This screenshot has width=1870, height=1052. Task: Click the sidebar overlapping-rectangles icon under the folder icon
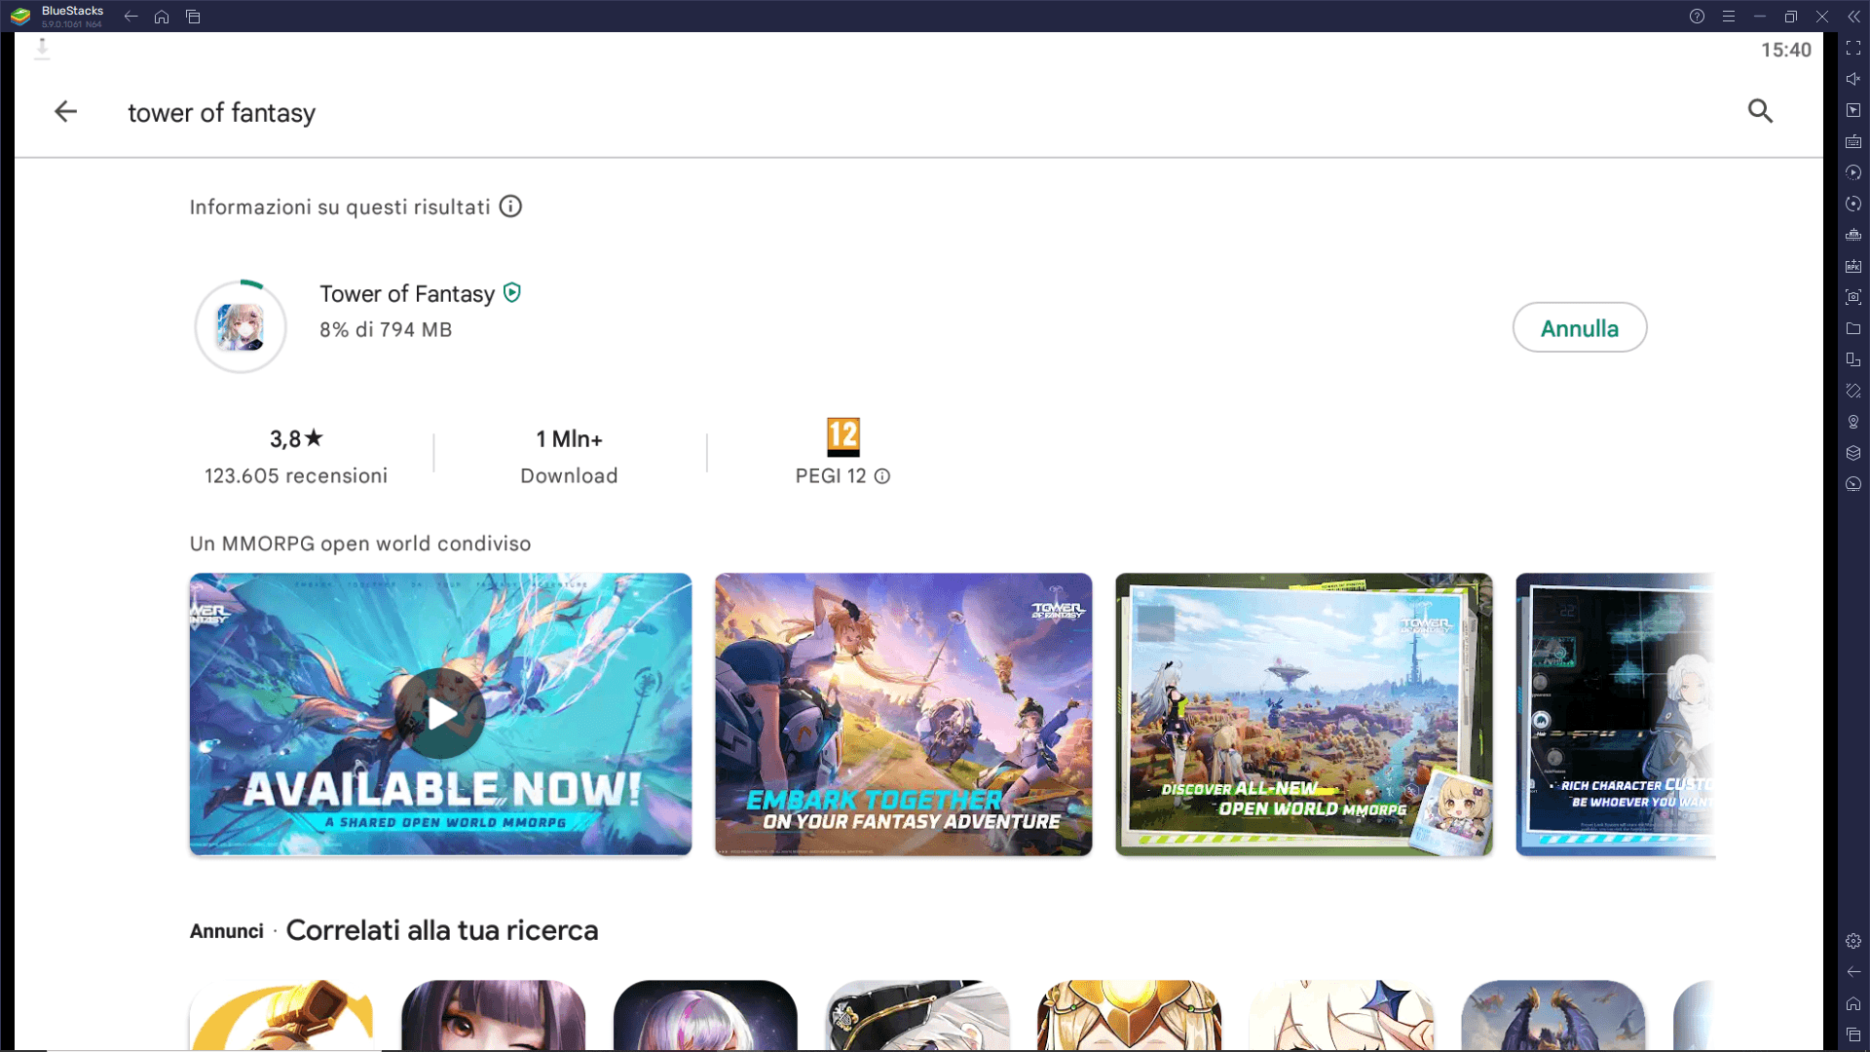[x=1853, y=359]
